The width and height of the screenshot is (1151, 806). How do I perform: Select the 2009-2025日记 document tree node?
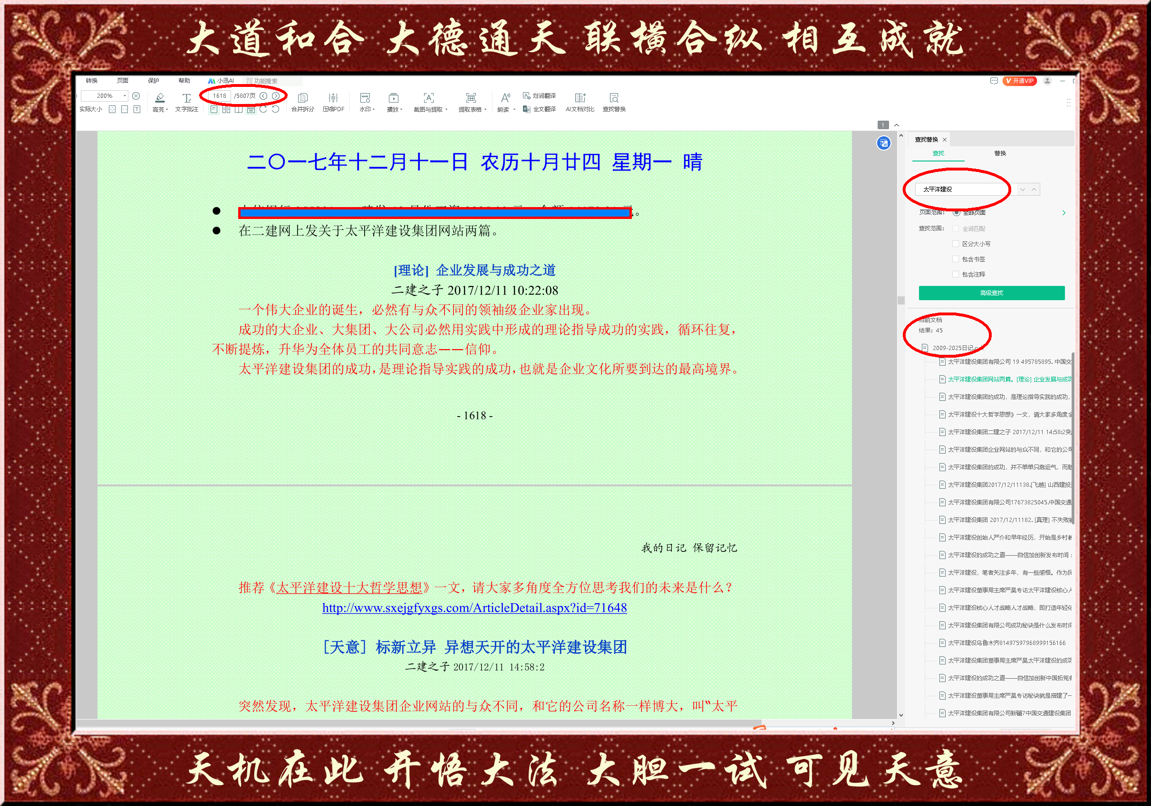coord(952,348)
